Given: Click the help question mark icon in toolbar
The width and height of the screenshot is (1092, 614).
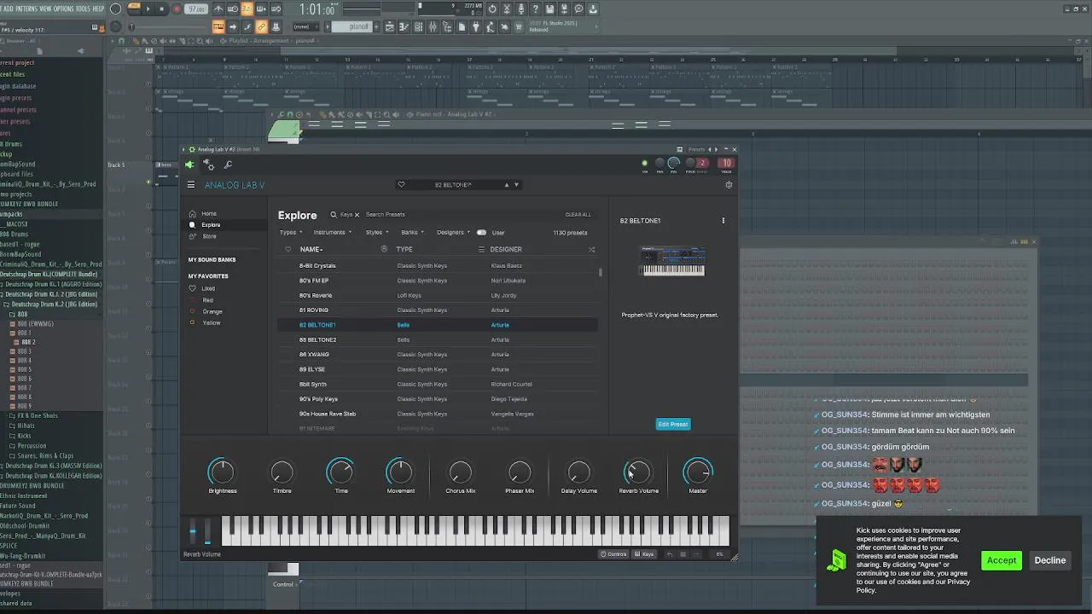Looking at the screenshot, I should [535, 9].
